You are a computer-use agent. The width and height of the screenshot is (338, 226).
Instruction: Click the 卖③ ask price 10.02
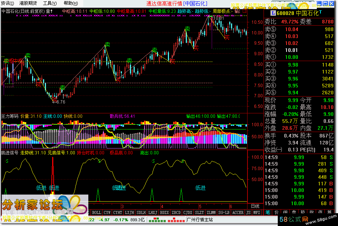pos(291,43)
